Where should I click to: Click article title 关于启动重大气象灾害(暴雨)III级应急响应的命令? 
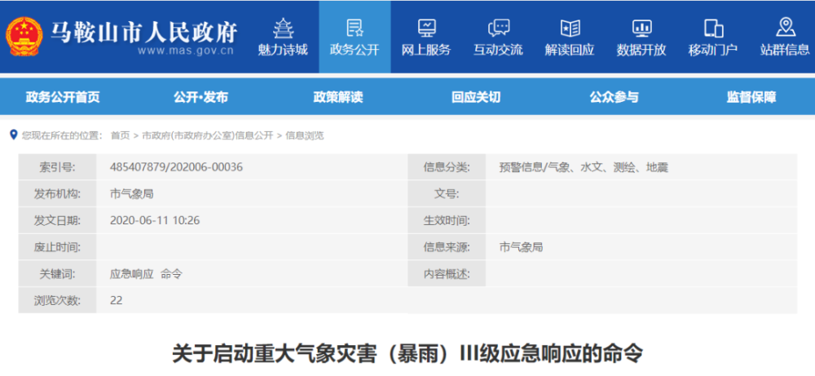407,354
